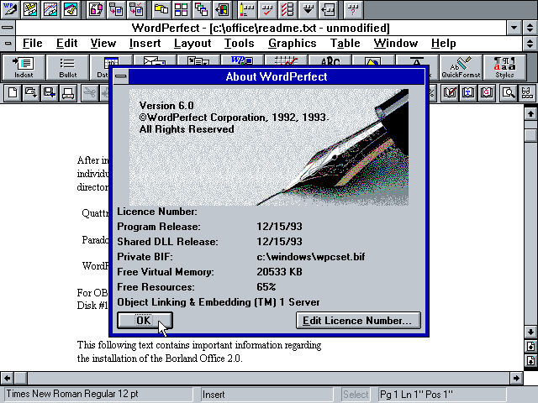The width and height of the screenshot is (538, 403).
Task: Open the Help menu
Action: [444, 44]
